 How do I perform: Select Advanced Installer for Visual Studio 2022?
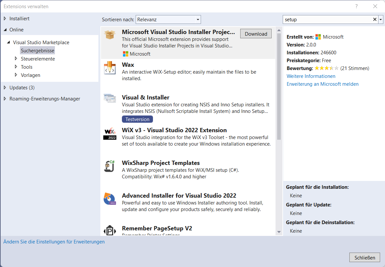click(x=179, y=195)
